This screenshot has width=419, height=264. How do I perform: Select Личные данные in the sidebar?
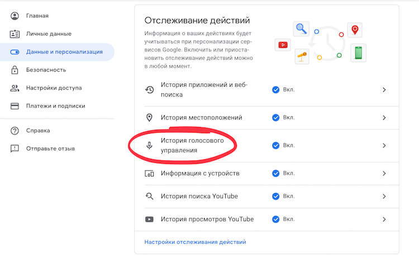click(x=49, y=34)
